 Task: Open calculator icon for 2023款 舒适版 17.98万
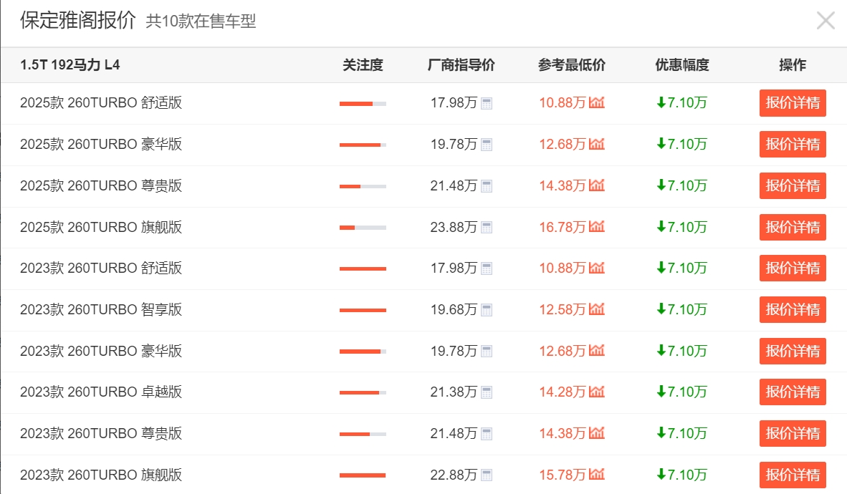(x=487, y=268)
